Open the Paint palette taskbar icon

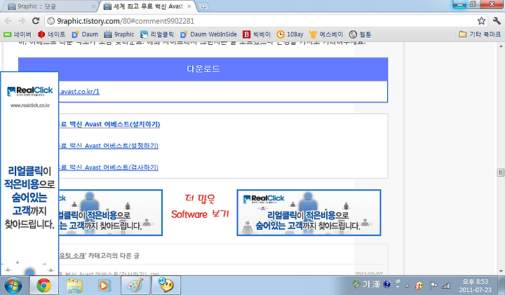[x=135, y=285]
